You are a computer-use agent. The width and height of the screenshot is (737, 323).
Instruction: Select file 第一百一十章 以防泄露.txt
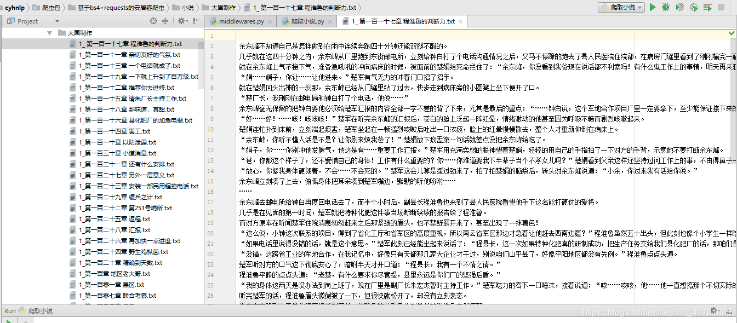coord(113,142)
